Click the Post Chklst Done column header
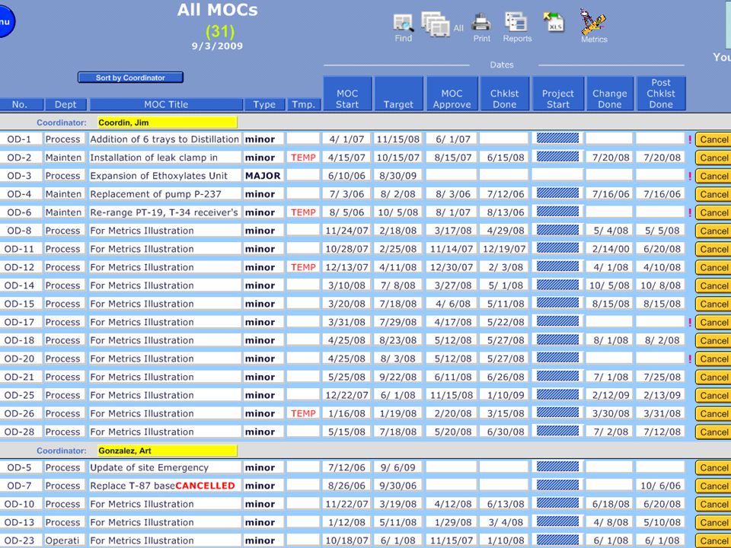This screenshot has height=548, width=731. point(661,94)
